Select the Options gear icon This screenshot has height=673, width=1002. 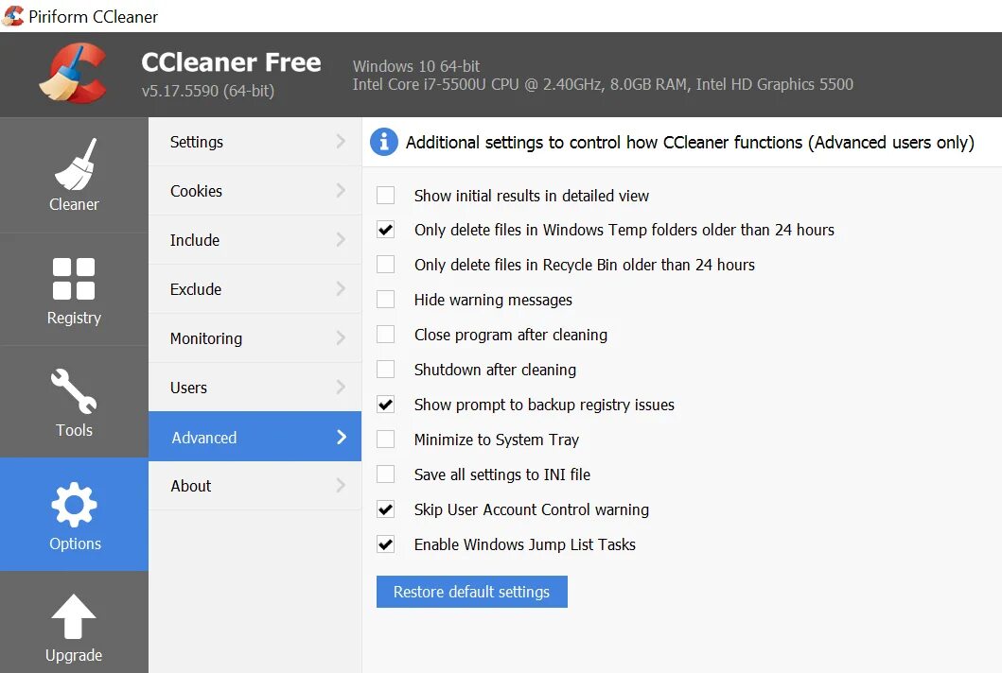click(74, 505)
